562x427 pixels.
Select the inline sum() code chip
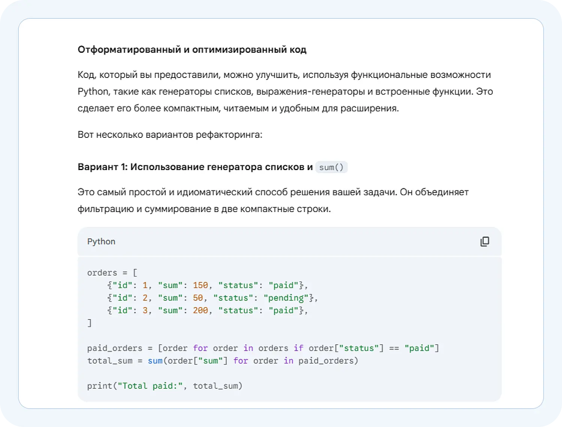331,167
